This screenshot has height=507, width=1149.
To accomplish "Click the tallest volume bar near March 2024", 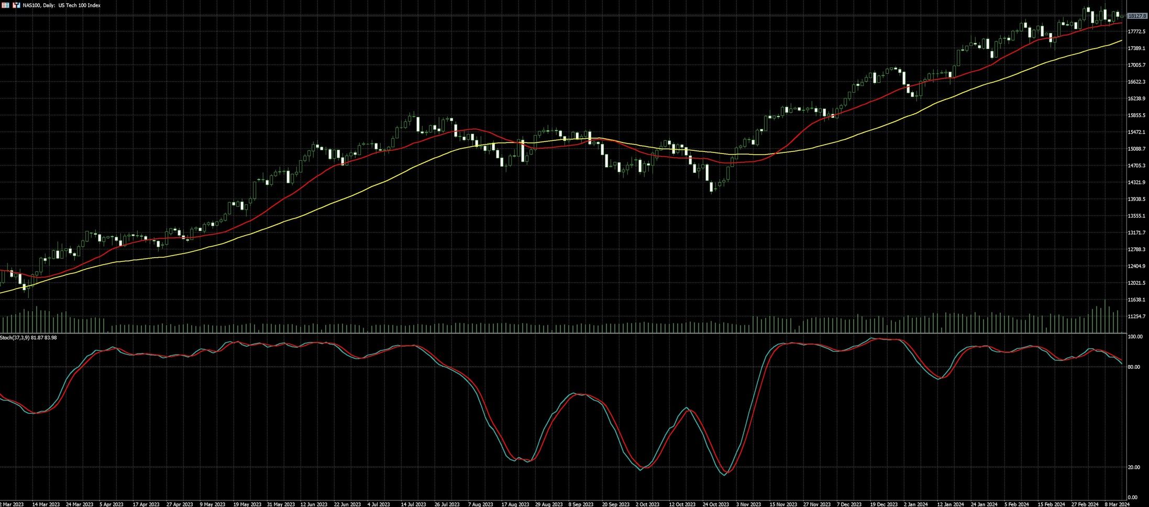I will (x=1106, y=316).
